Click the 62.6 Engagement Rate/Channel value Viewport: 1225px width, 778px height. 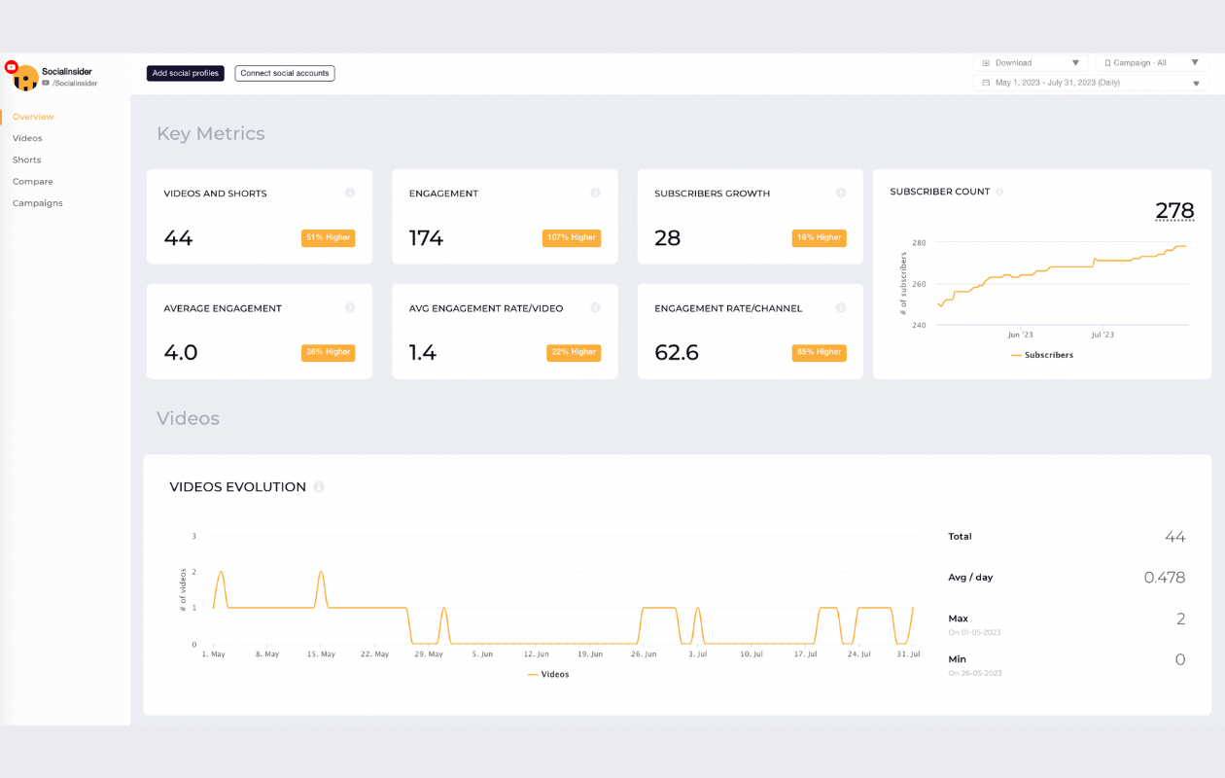click(677, 352)
